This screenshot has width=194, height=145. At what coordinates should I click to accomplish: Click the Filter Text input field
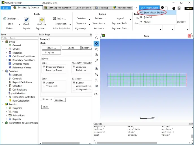click(x=20, y=38)
